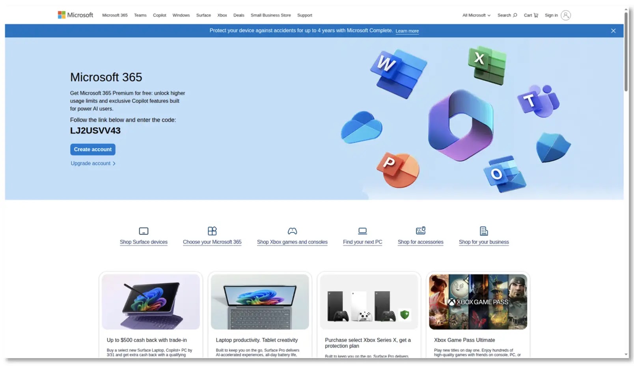Viewport: 634px width, 366px height.
Task: Open the shopping cart icon
Action: 536,15
